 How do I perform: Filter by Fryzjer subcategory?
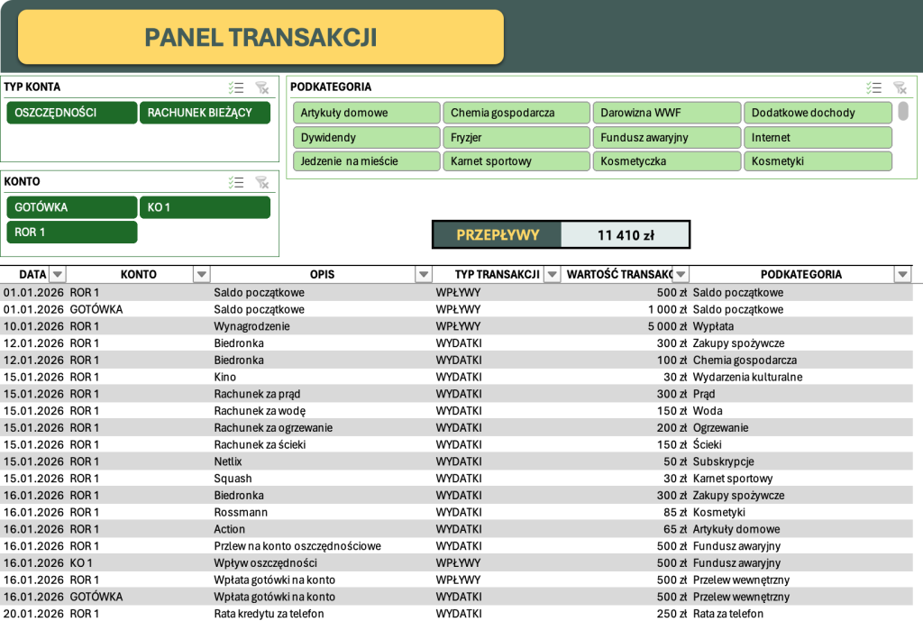(x=516, y=137)
